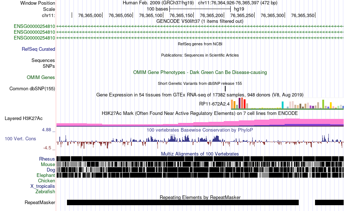Click the Layered H3K27Ac track label
Viewport: 344px width, 211px height.
(x=24, y=118)
